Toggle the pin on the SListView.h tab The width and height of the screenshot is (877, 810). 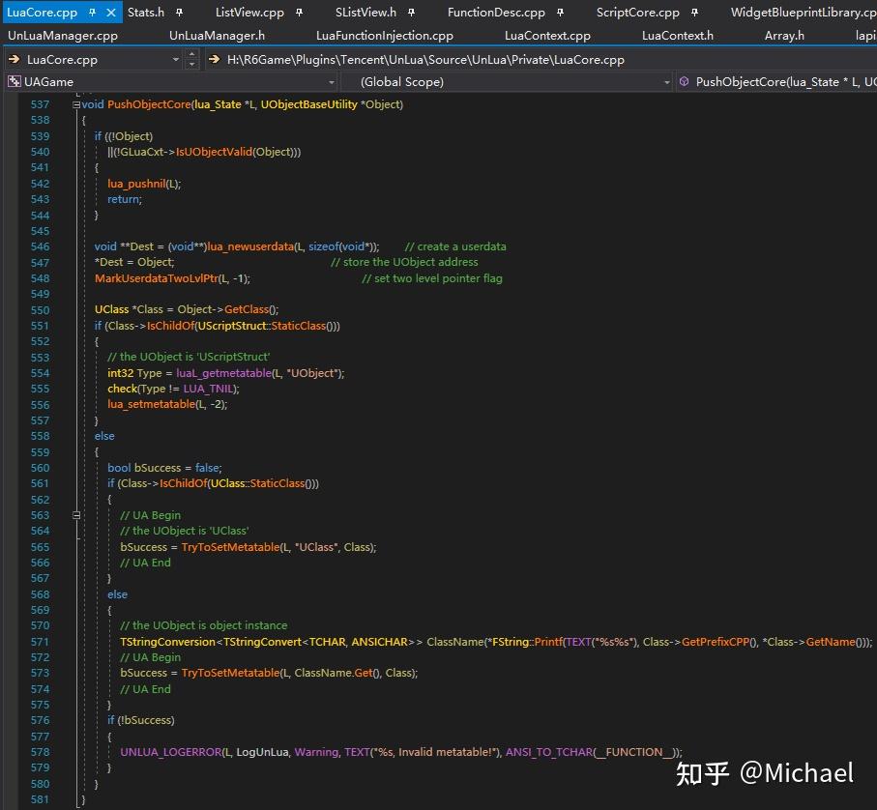coord(411,13)
